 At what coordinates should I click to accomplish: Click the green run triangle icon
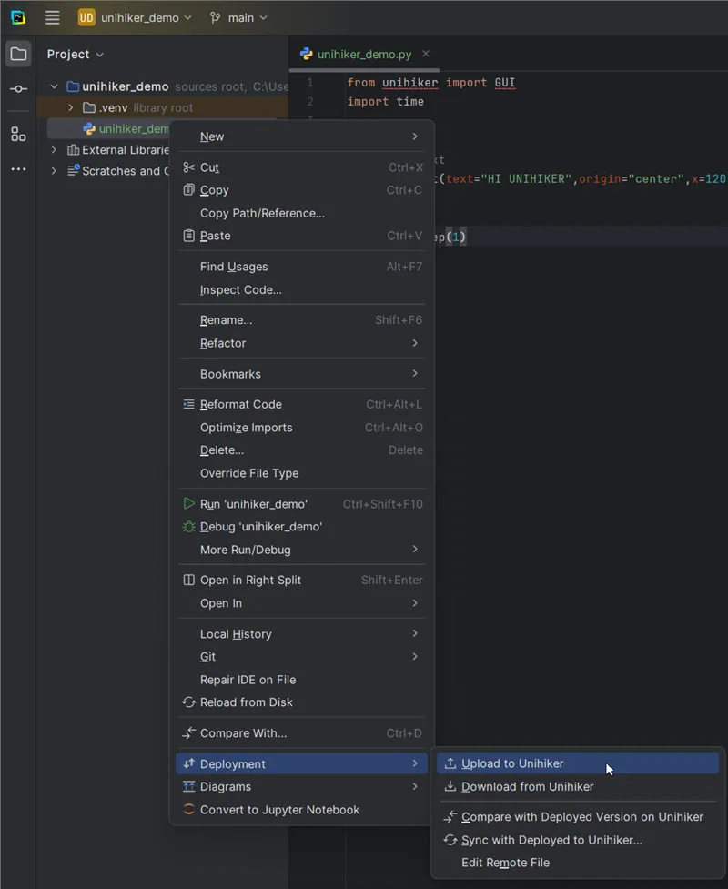[x=188, y=503]
